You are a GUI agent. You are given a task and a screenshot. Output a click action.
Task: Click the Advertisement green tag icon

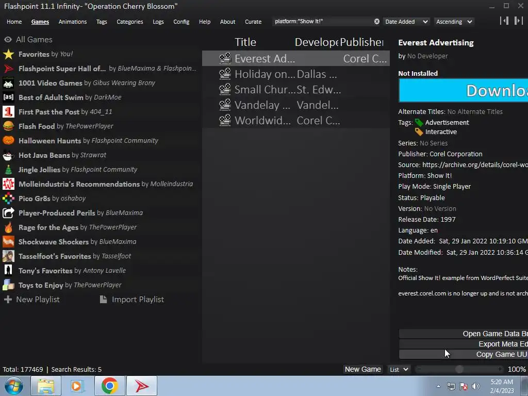(419, 123)
